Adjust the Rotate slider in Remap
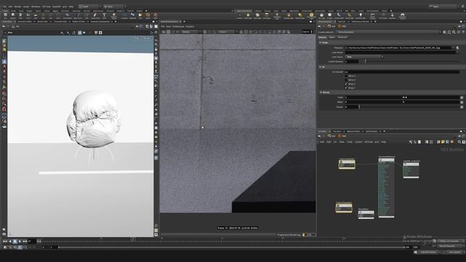Image resolution: width=466 pixels, height=262 pixels. click(x=408, y=107)
